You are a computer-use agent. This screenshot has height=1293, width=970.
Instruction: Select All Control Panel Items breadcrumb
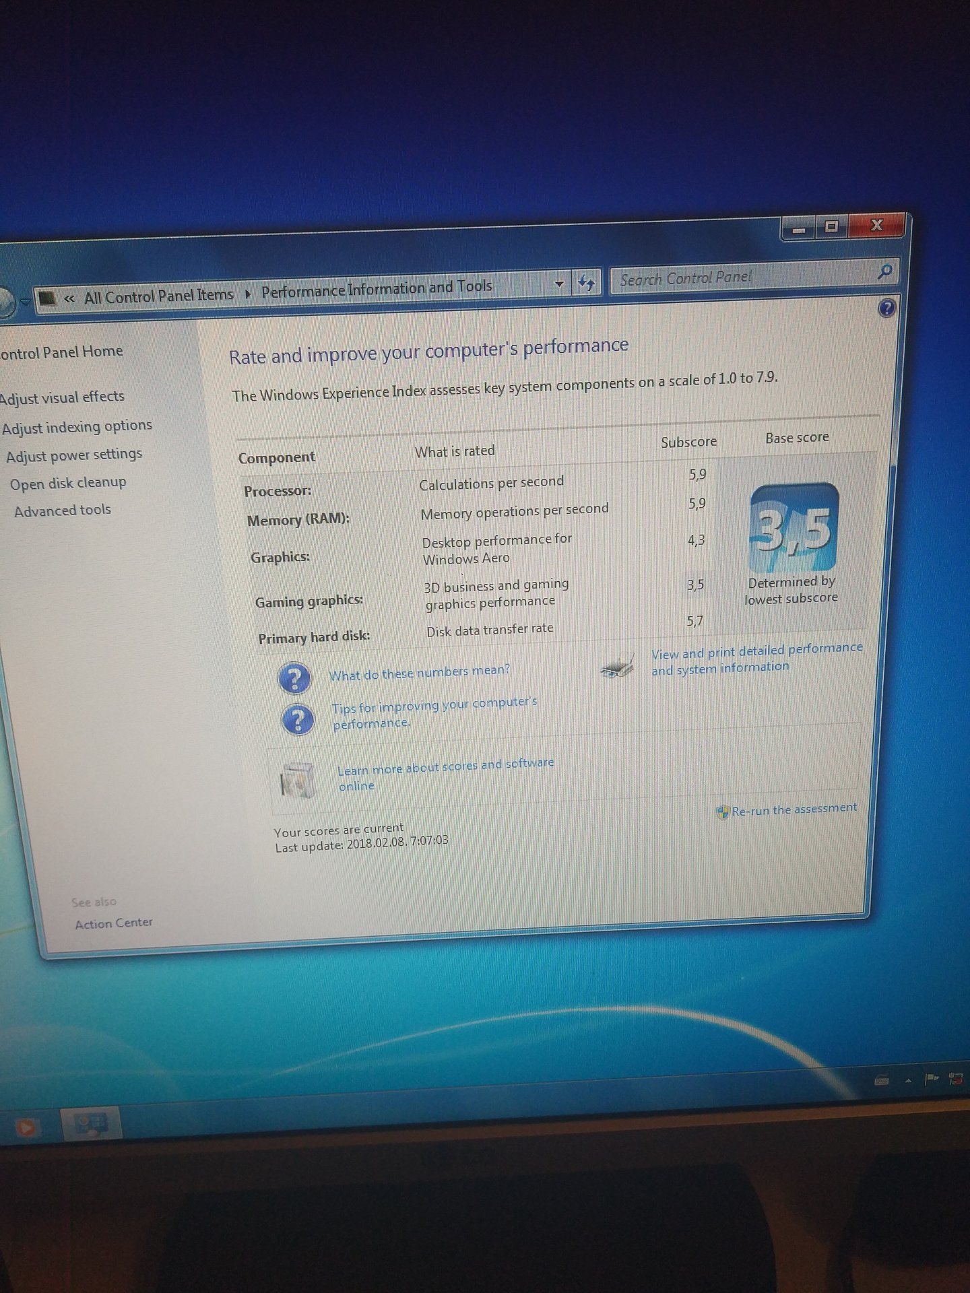point(158,296)
